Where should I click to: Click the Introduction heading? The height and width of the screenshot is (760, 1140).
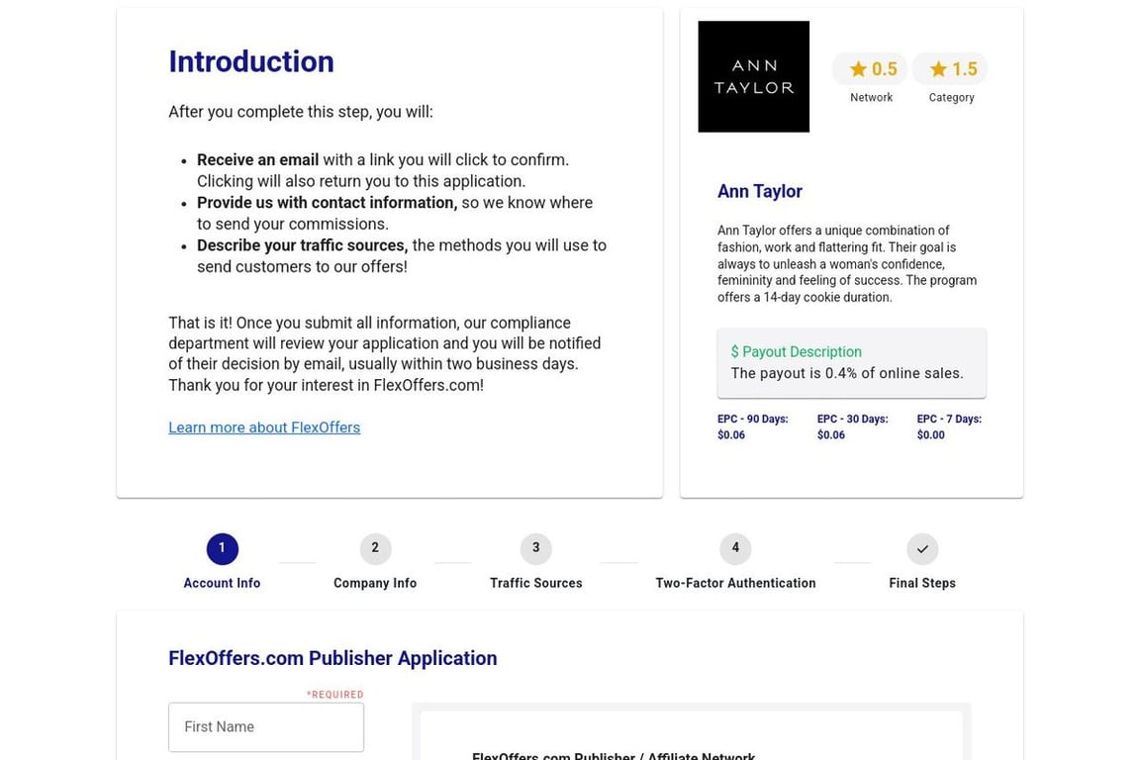(250, 61)
